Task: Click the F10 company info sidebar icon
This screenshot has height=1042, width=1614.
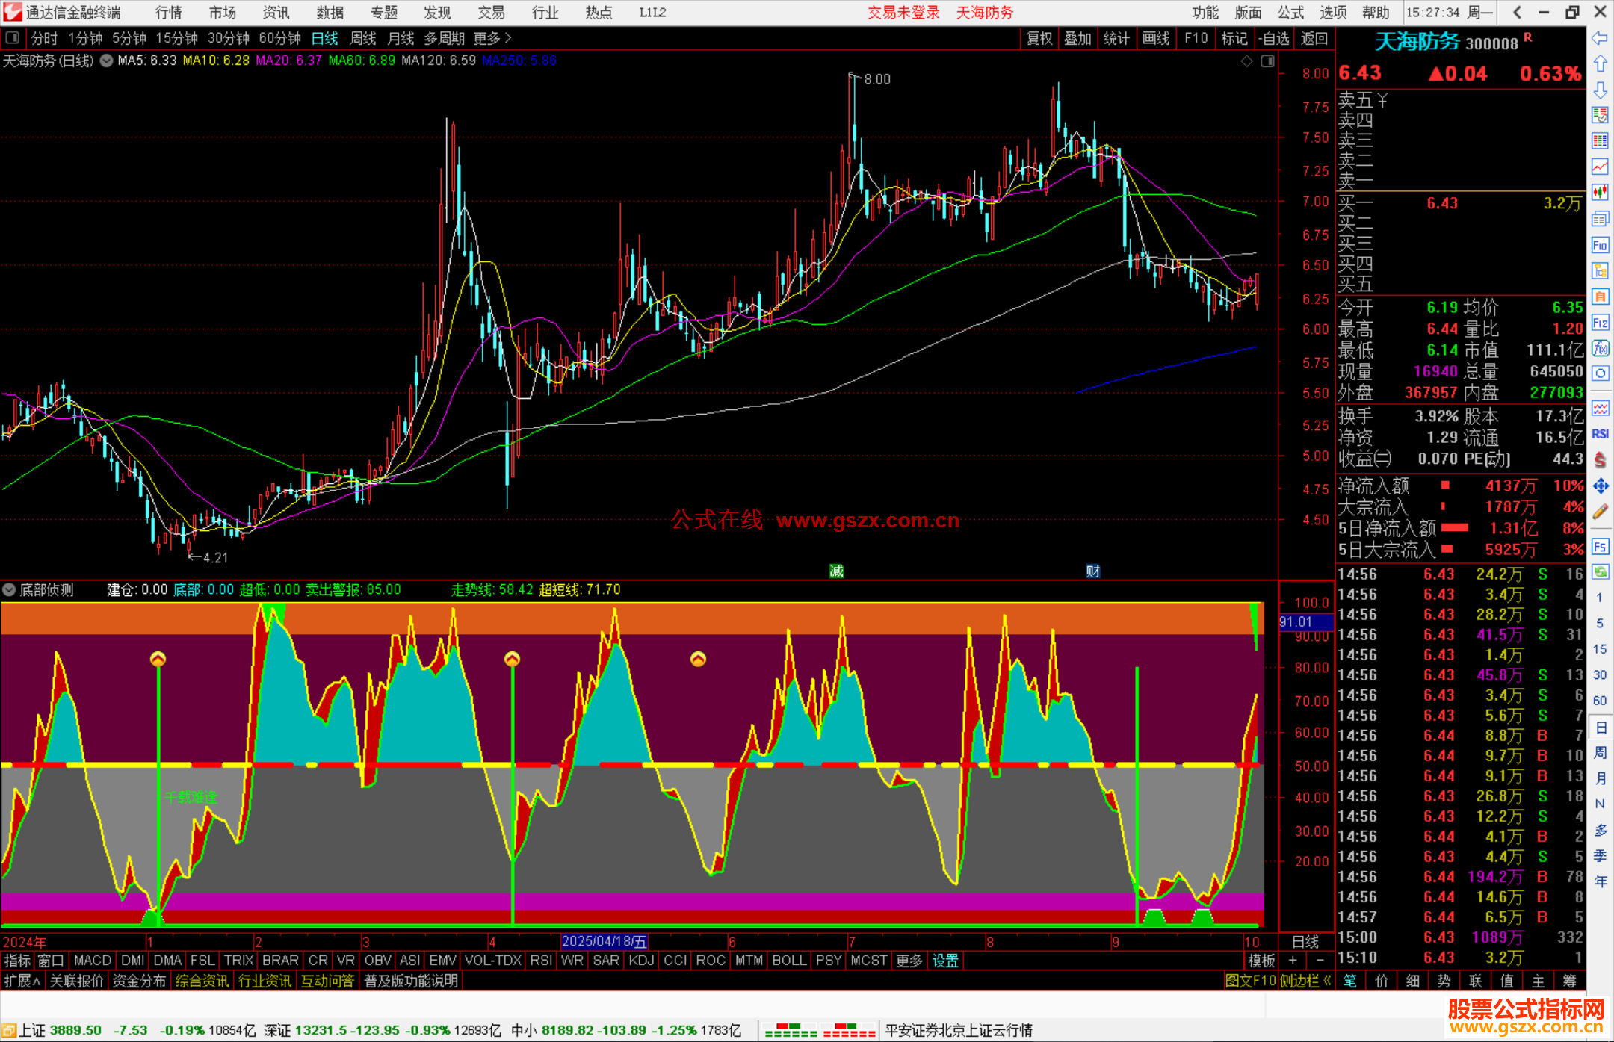Action: click(1600, 245)
